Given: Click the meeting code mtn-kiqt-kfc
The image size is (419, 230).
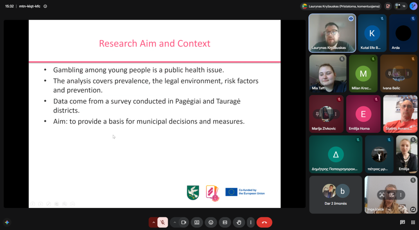Looking at the screenshot, I should (x=29, y=6).
